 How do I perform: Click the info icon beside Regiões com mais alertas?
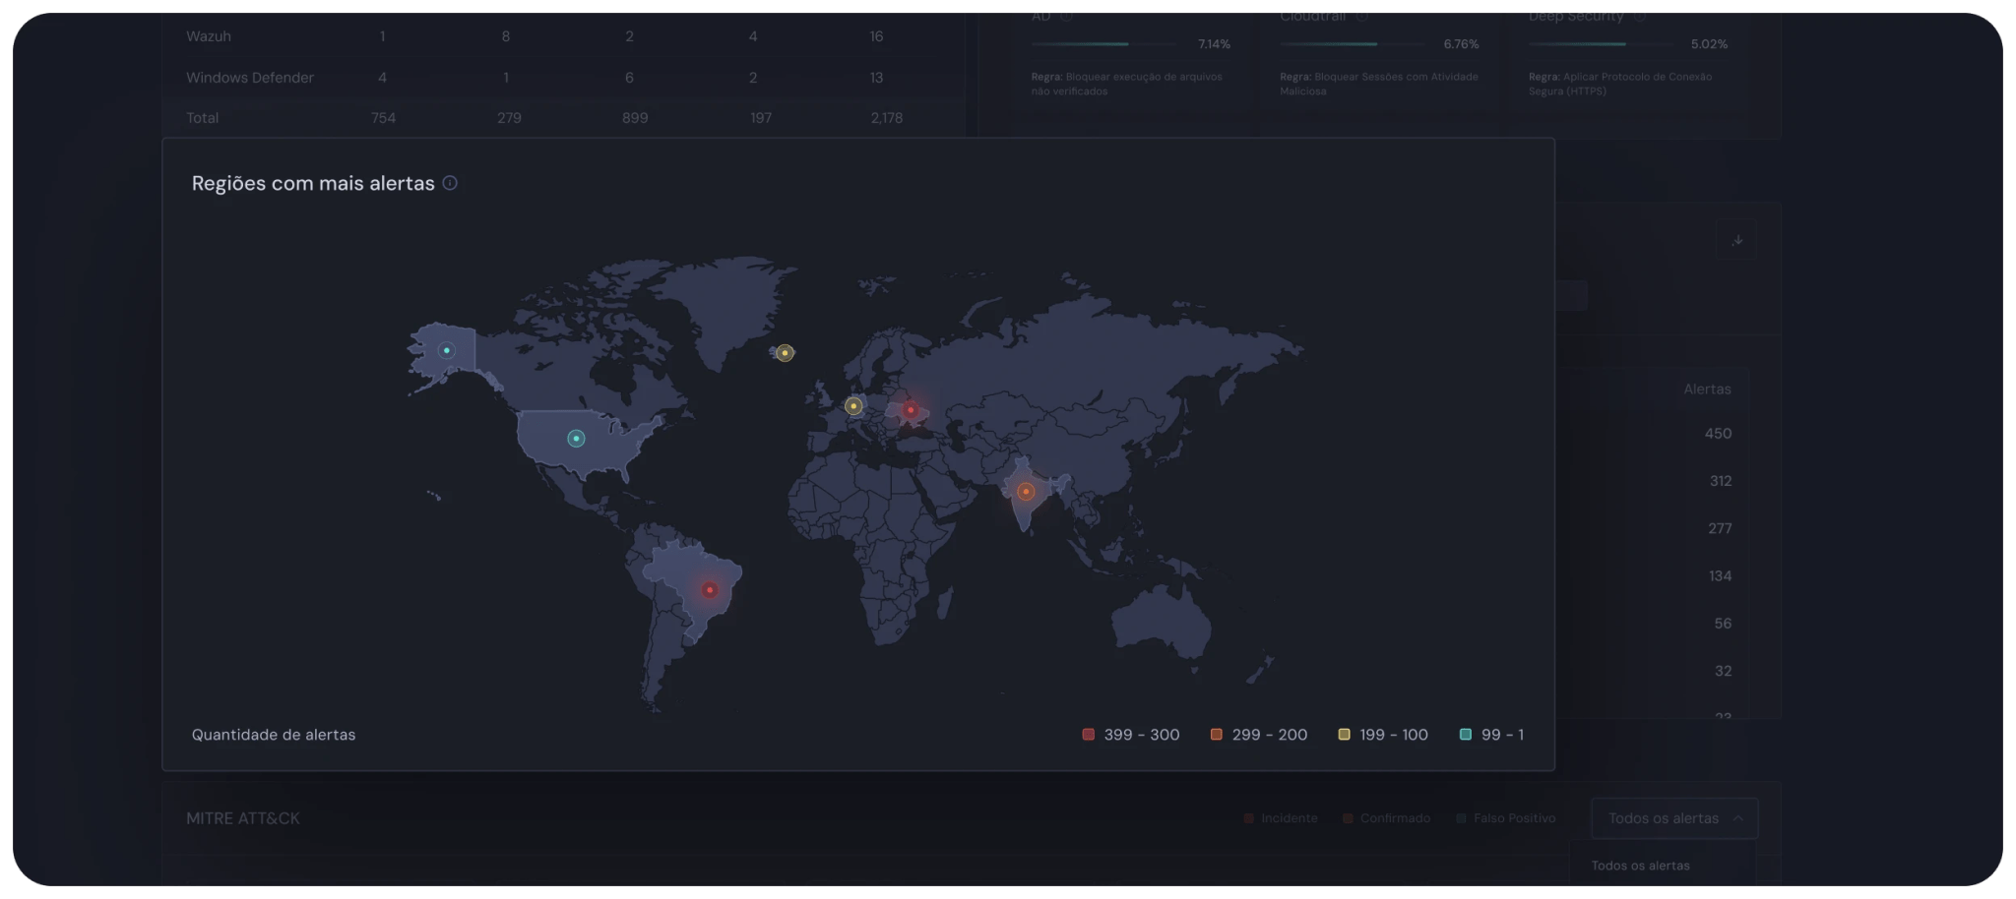coord(450,183)
